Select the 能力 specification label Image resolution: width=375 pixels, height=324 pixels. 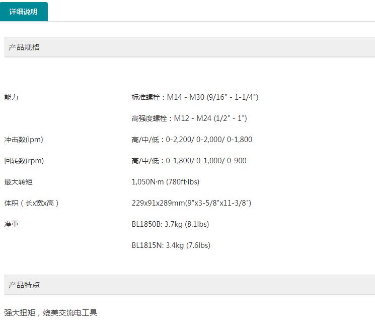click(11, 97)
